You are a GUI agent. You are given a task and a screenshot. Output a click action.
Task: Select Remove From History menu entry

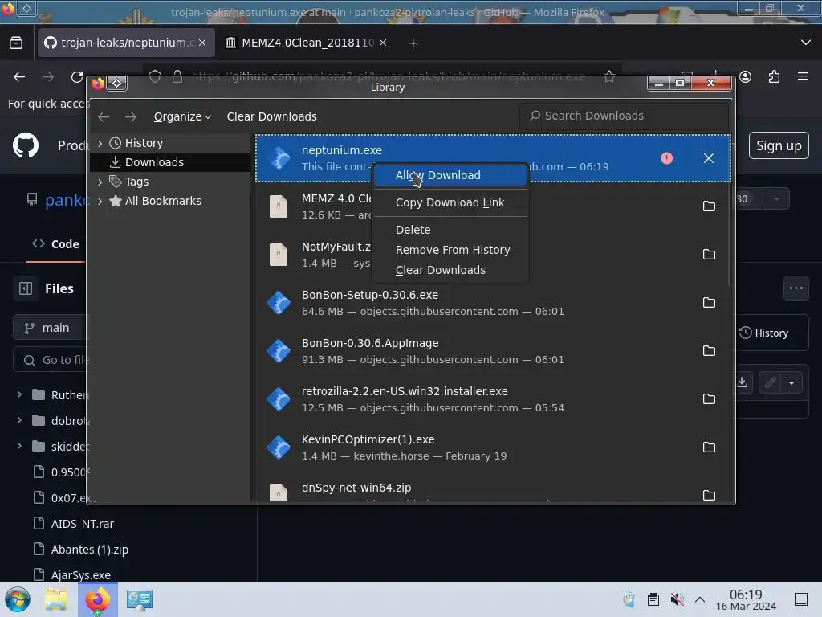click(450, 250)
